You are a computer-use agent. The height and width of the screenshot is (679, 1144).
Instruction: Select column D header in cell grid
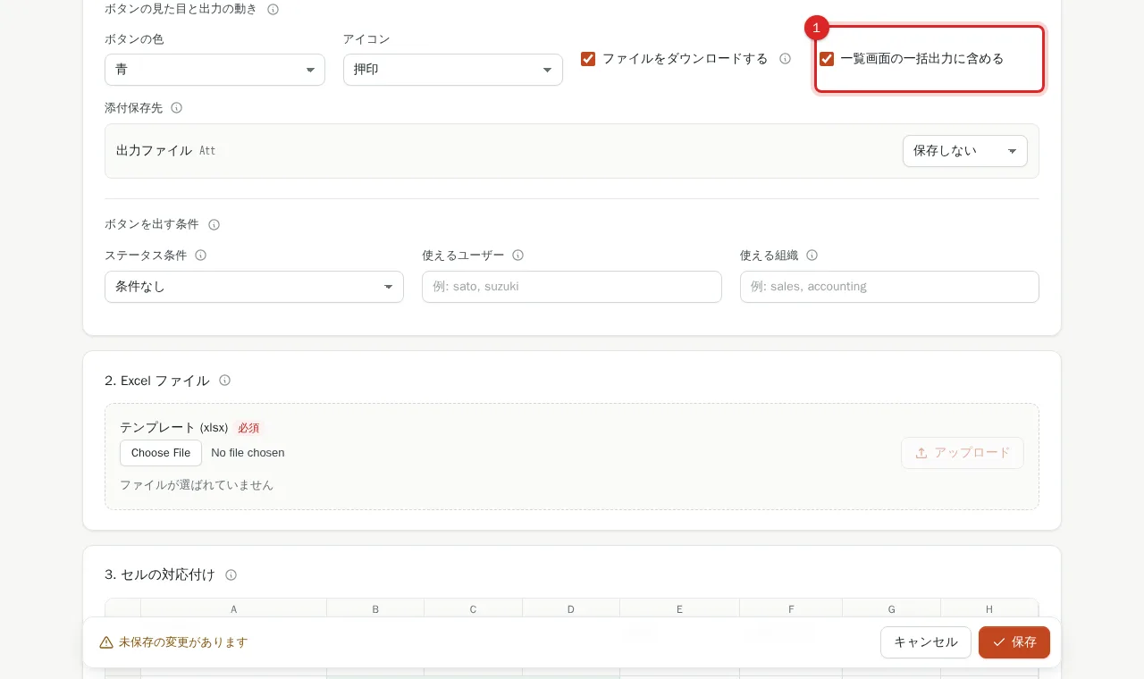coord(571,609)
